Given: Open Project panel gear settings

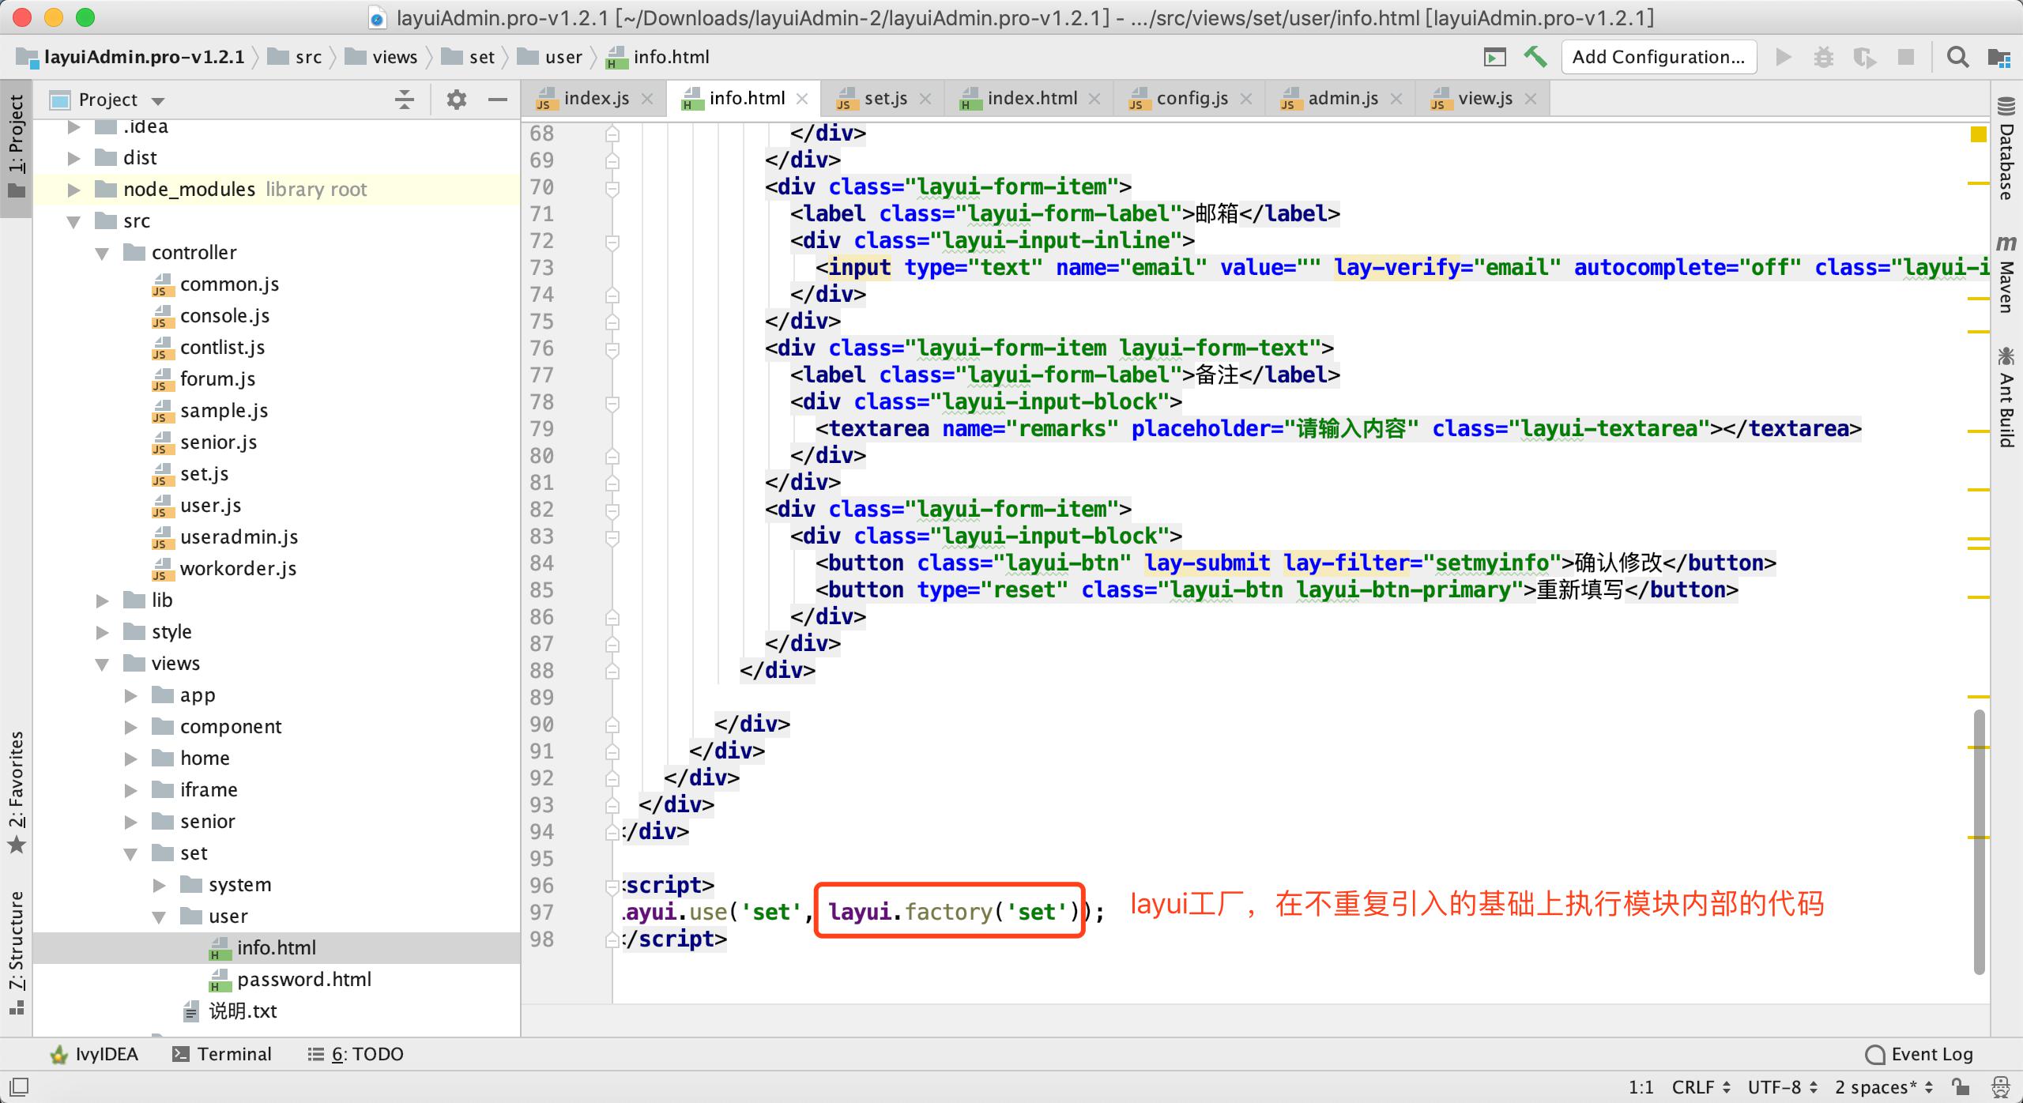Looking at the screenshot, I should coord(457,100).
